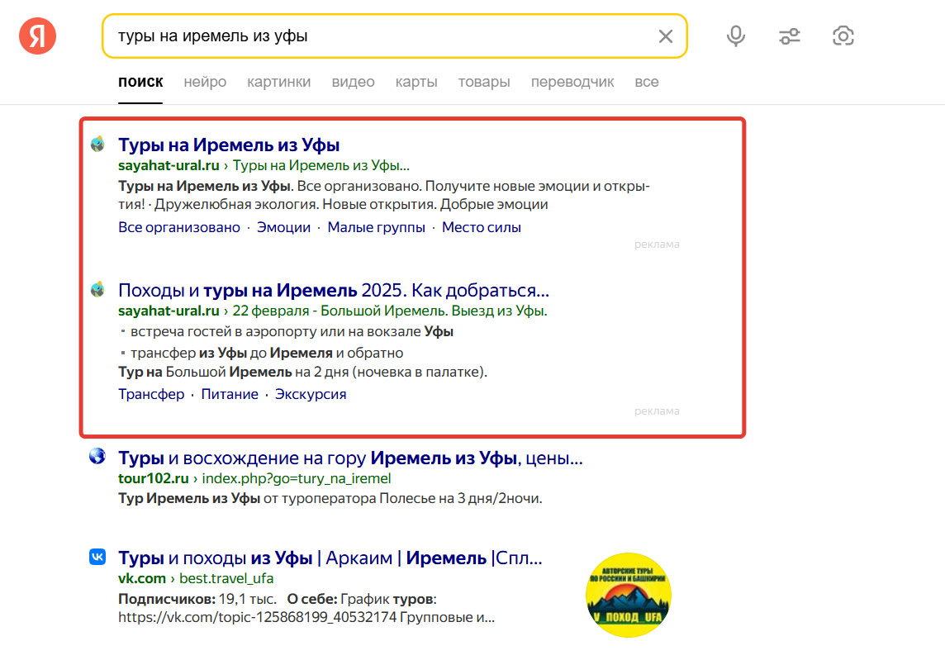
Task: Open «Экскурсия» sitelink
Action: 311,394
